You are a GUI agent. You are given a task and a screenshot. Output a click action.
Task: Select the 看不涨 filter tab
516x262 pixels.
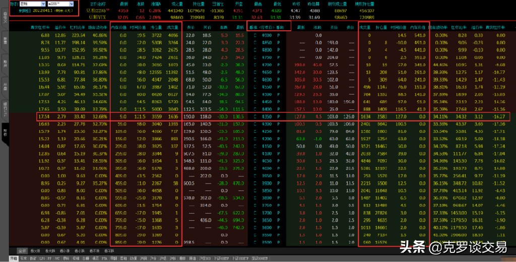94,251
